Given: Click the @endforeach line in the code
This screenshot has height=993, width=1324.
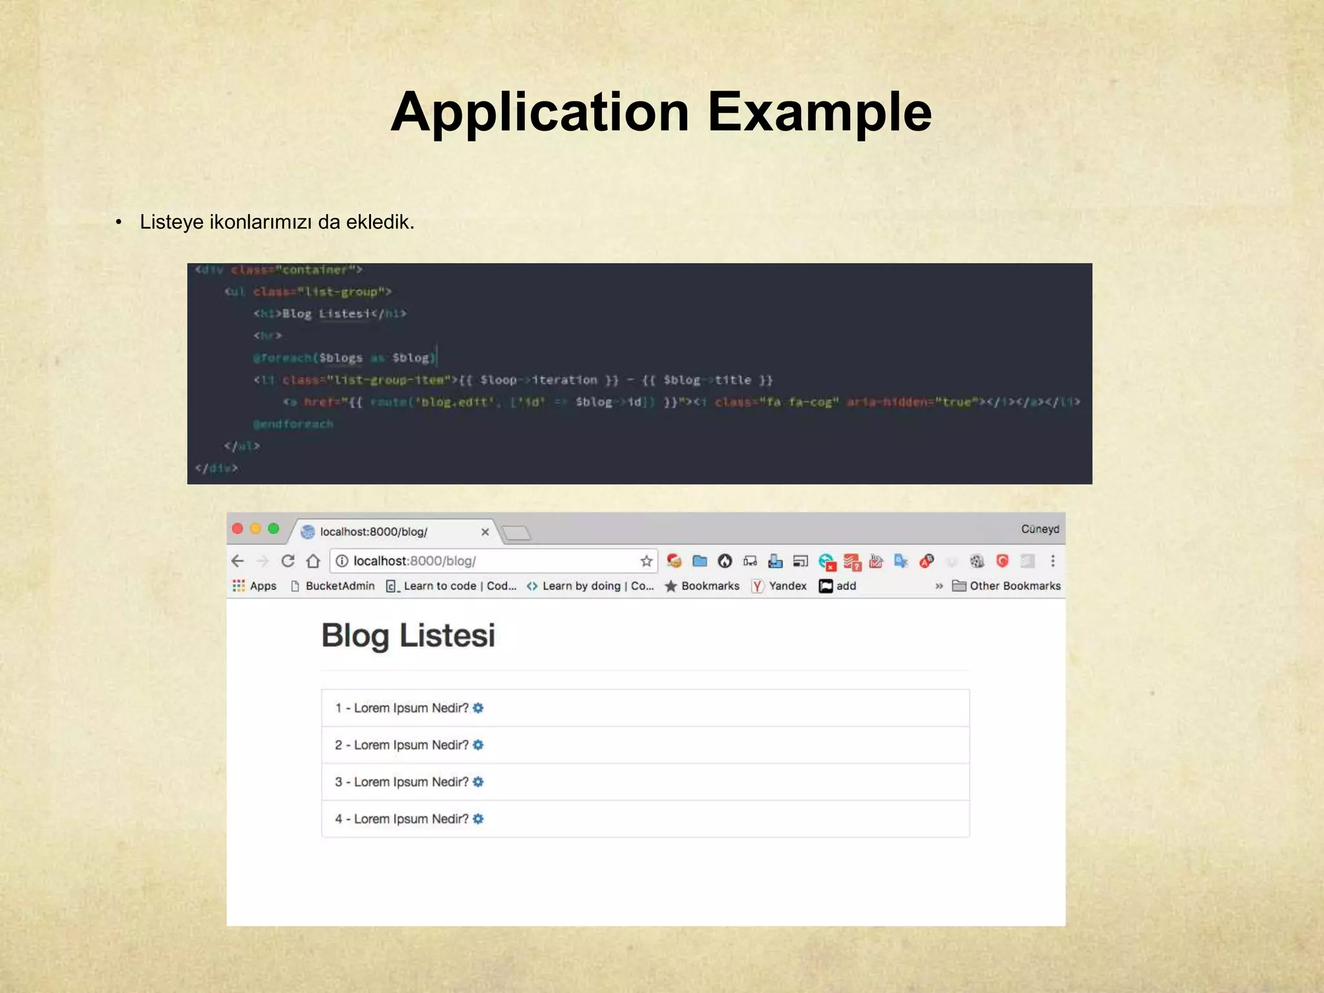Looking at the screenshot, I should pos(294,424).
